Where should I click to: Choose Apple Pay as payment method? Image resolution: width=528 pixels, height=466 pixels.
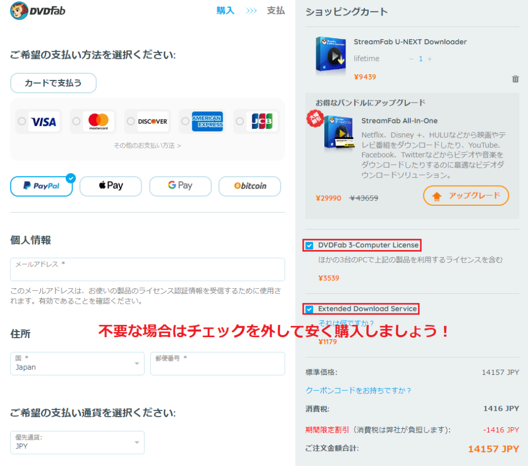111,186
